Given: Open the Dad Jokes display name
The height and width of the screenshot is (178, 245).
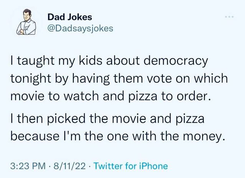Looking at the screenshot, I should pos(70,17).
